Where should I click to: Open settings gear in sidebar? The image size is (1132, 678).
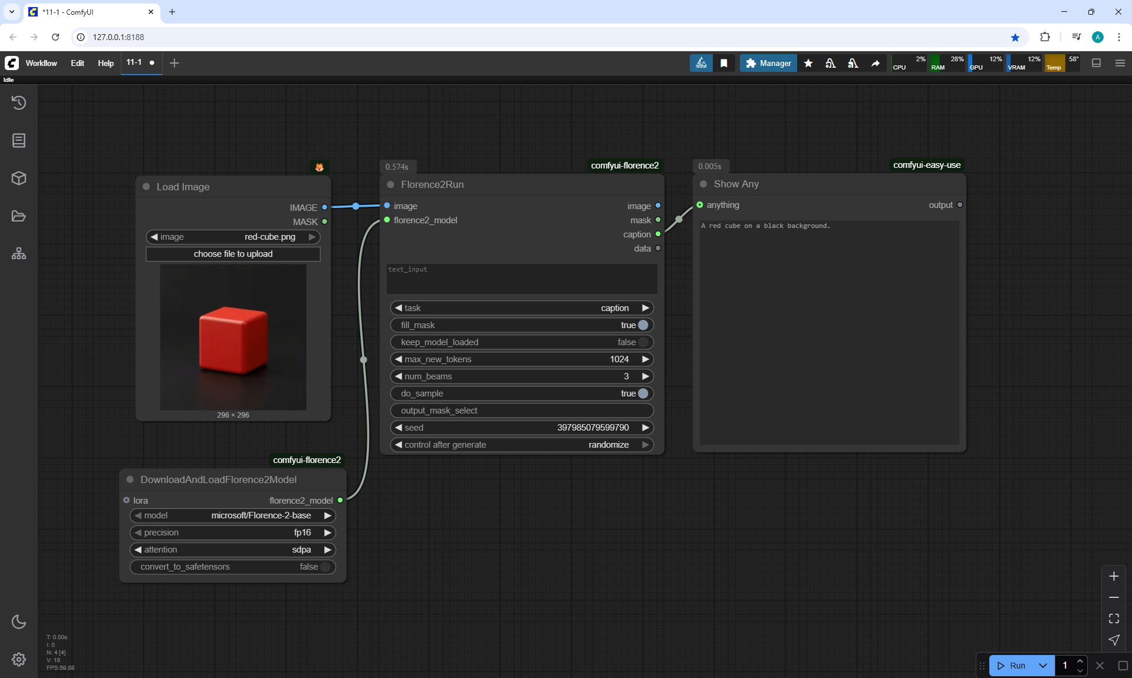[19, 659]
